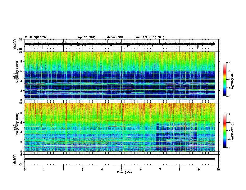Click the date 'Apr. 25, 2023'
Viewport: 246px width, 190px height.
87,37
